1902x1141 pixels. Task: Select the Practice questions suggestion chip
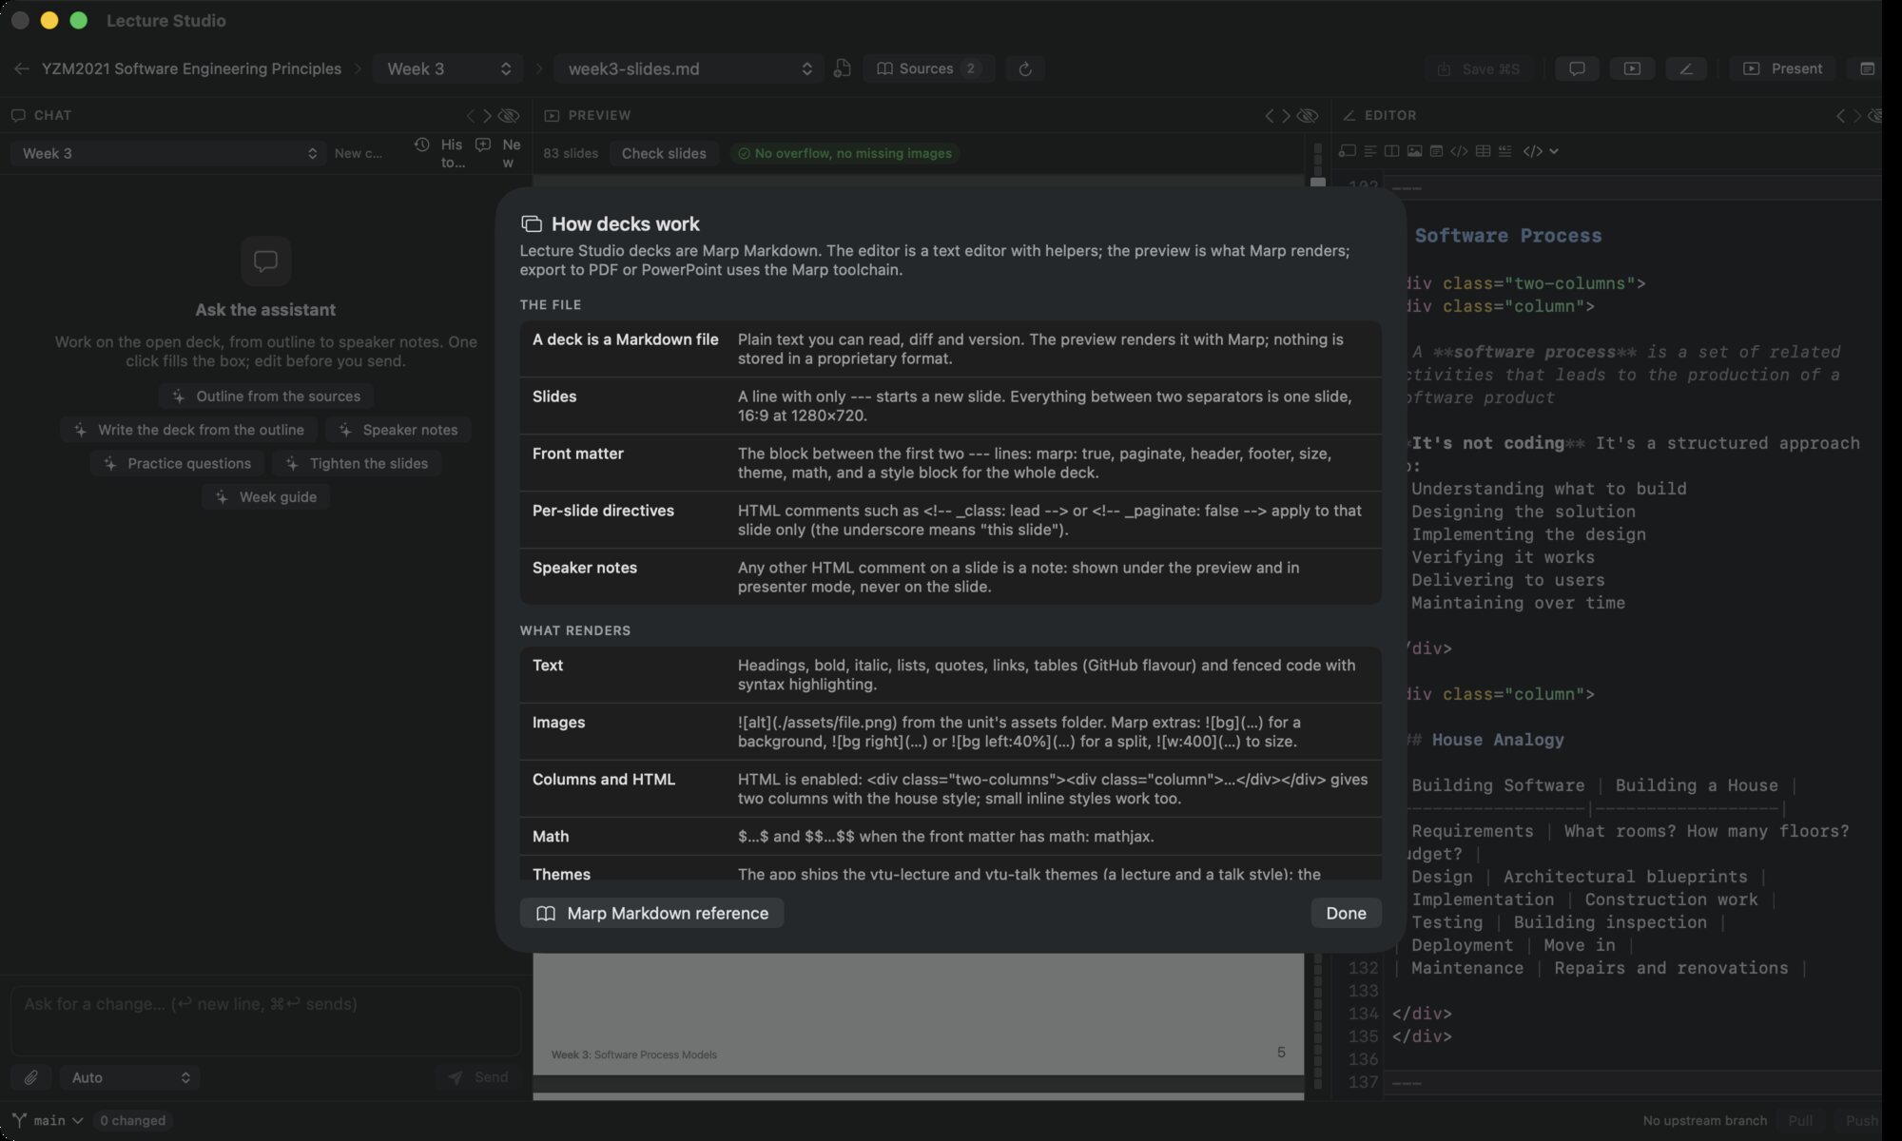coord(177,464)
